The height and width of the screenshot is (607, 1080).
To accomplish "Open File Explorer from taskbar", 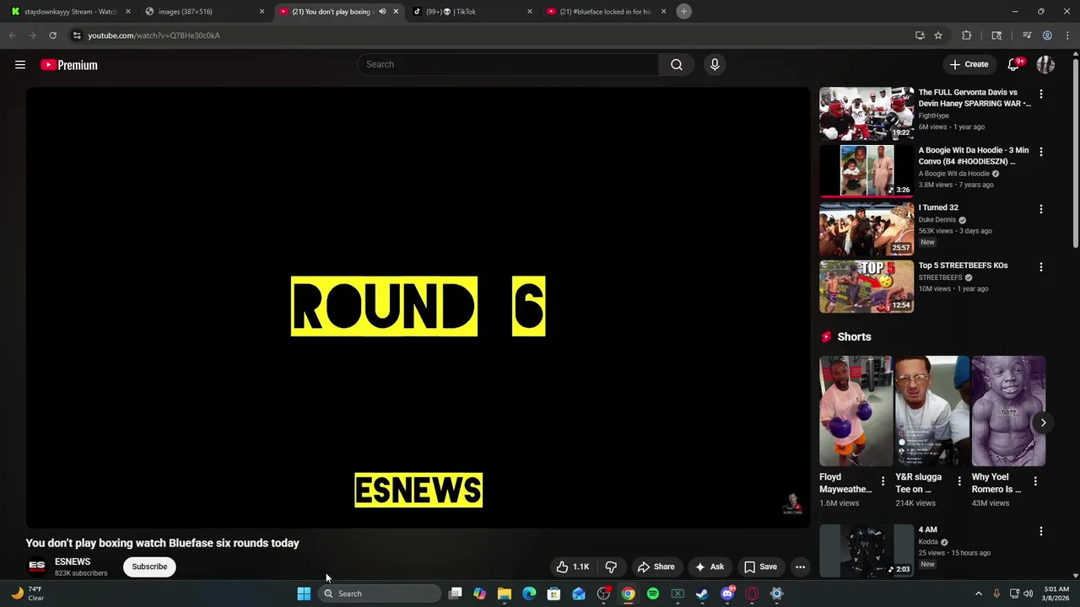I will [x=505, y=594].
